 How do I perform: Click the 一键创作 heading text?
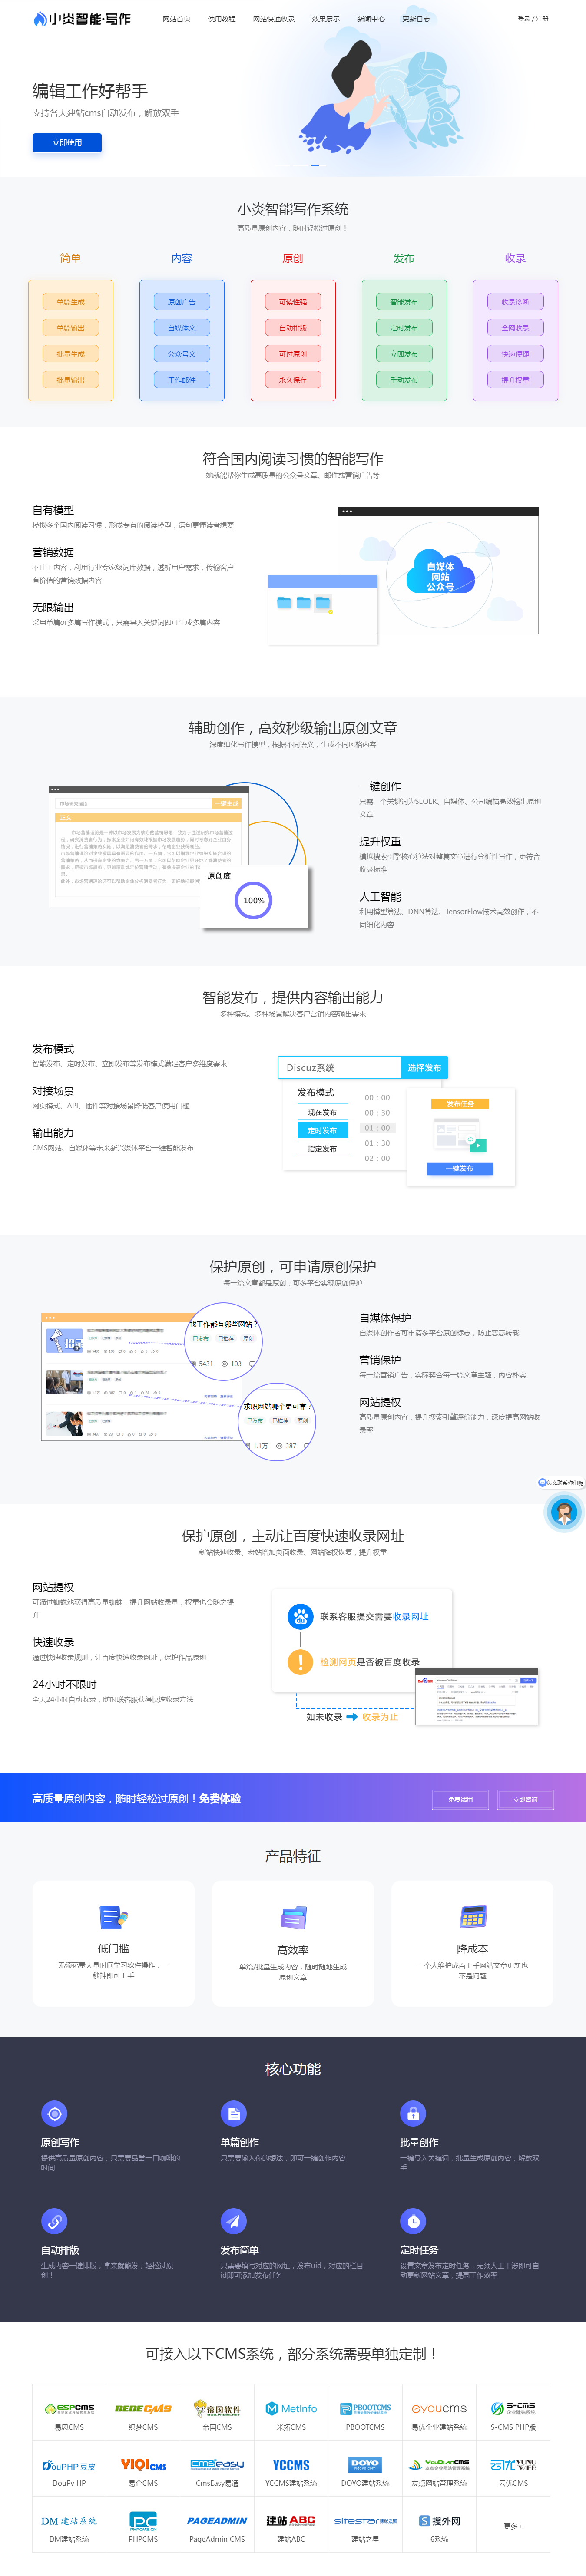tap(380, 787)
